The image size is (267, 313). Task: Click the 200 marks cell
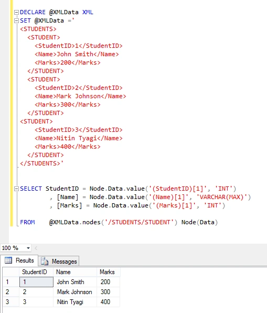108,282
